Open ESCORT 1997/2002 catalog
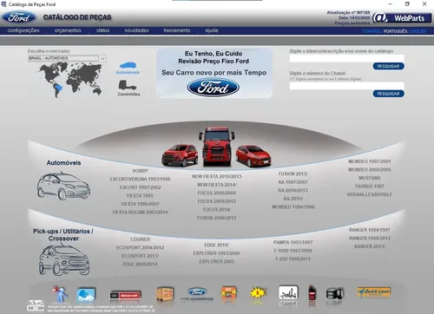 pos(140,187)
